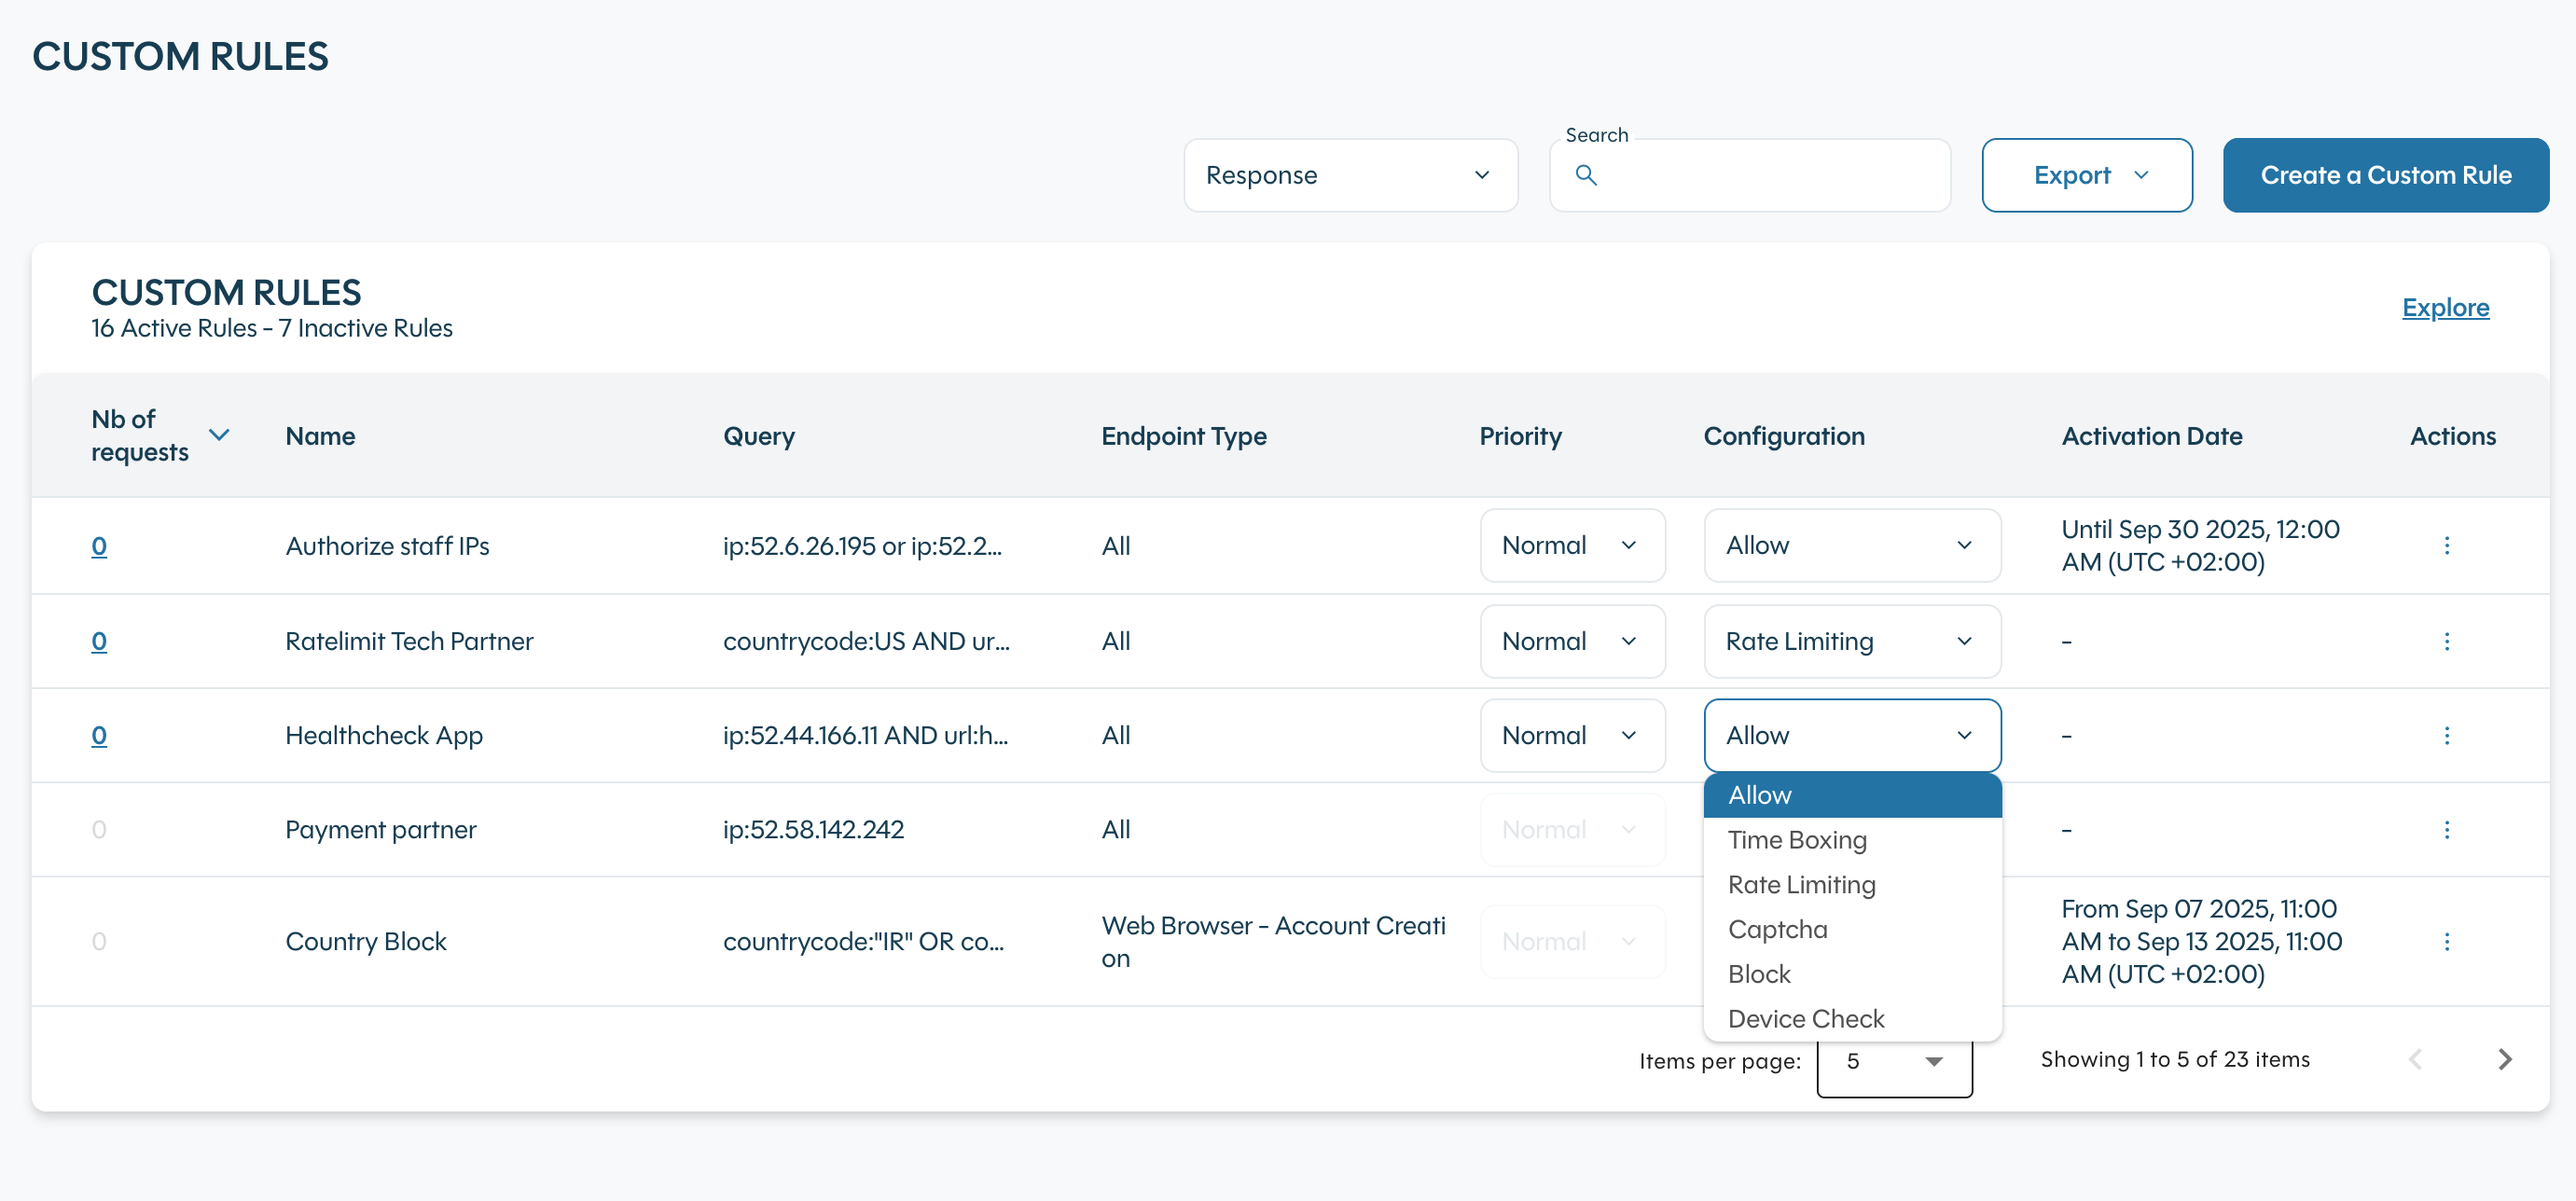The width and height of the screenshot is (2576, 1201).
Task: Open Configuration dropdown for Ratelimit Tech Partner
Action: coord(1851,641)
